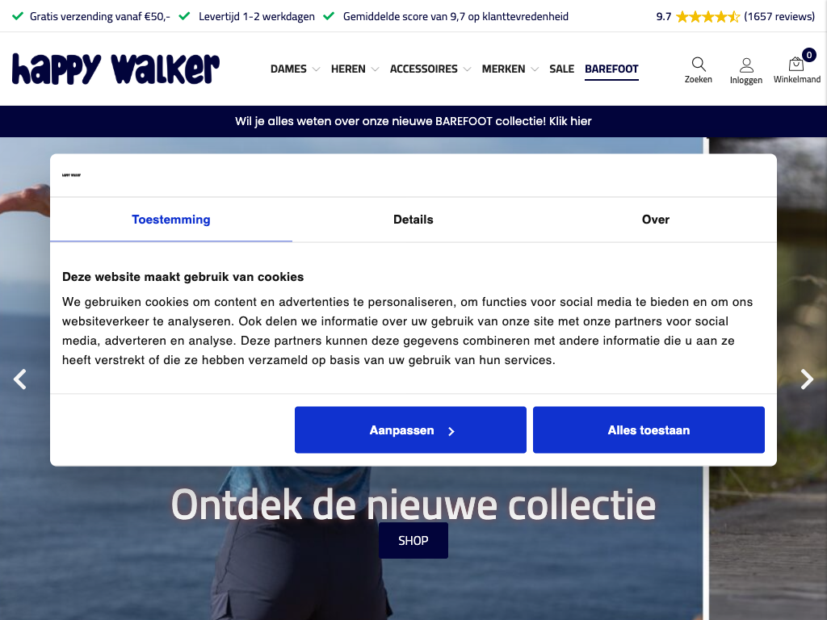Switch to the Over tab
The height and width of the screenshot is (620, 827).
click(655, 220)
